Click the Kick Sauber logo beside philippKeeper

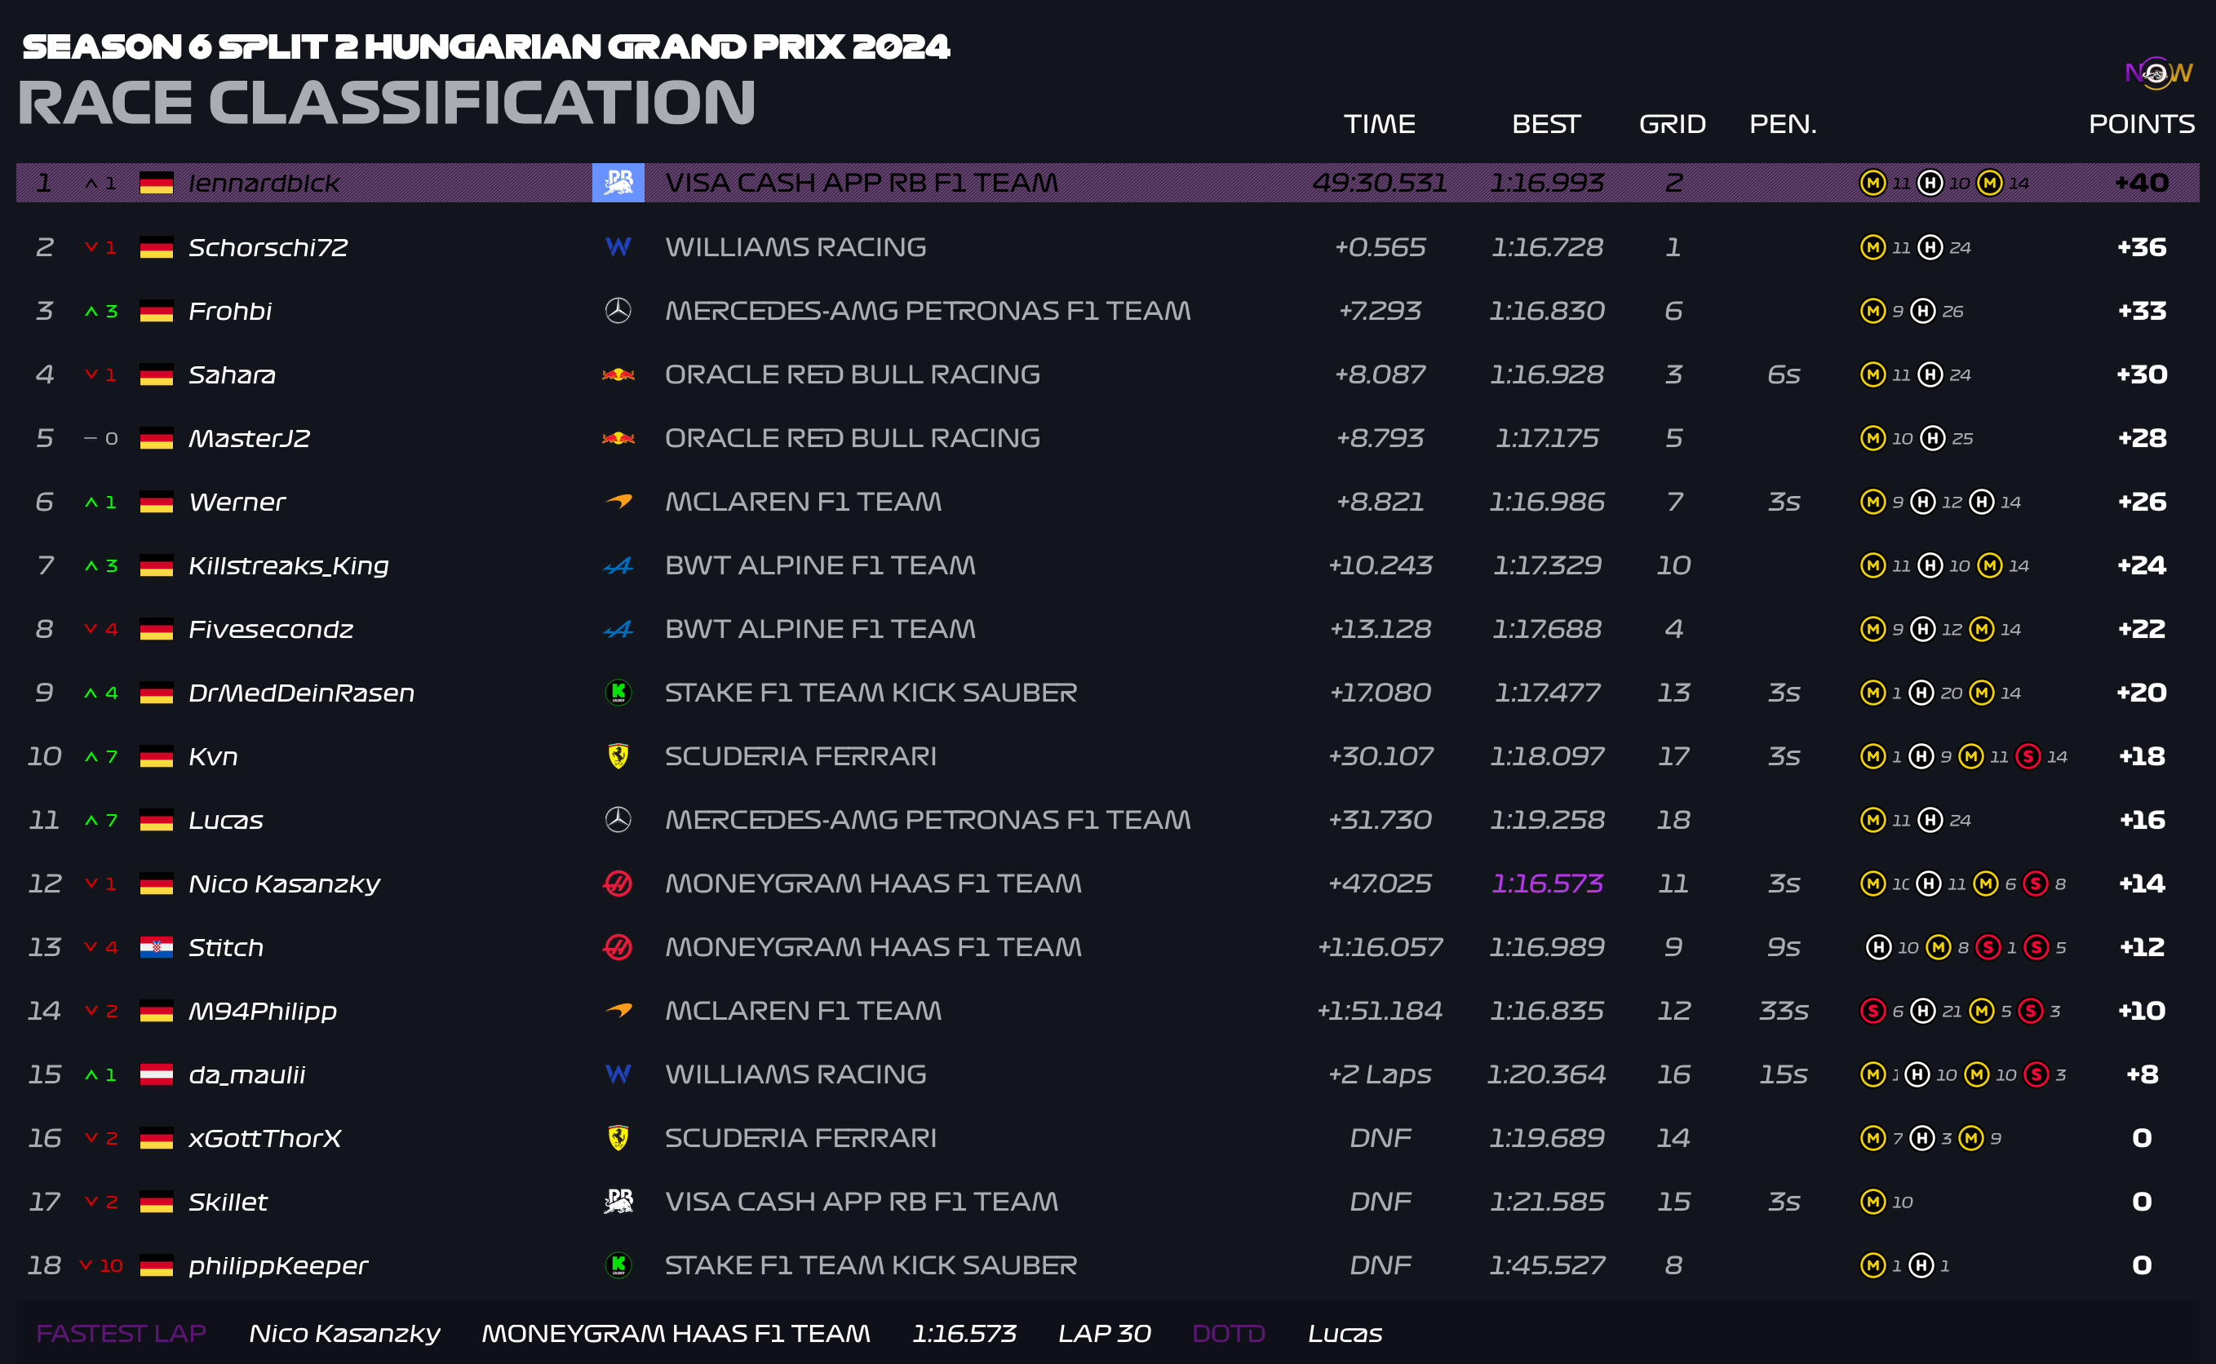(618, 1264)
